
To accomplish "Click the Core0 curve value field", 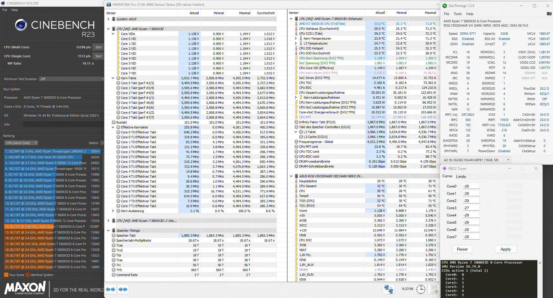I will point(471,186).
